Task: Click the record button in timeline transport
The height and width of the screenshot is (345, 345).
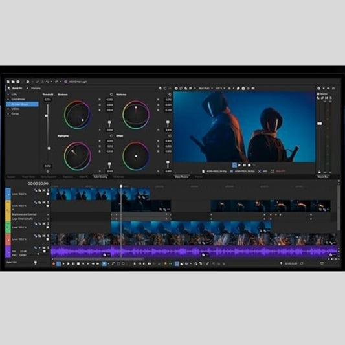Action: (x=54, y=263)
